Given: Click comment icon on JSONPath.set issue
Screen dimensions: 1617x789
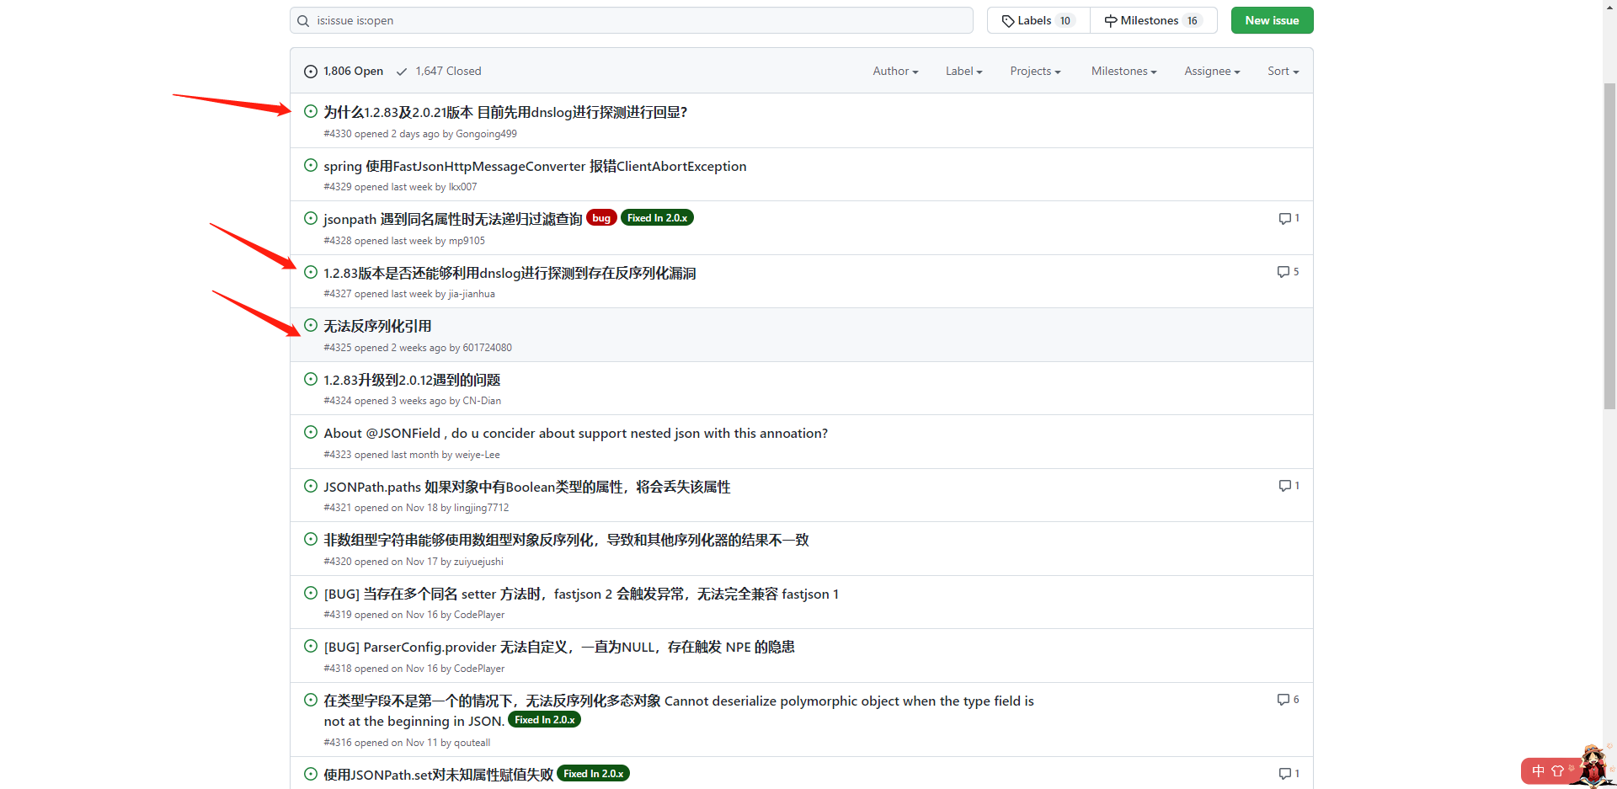Looking at the screenshot, I should pos(1284,774).
